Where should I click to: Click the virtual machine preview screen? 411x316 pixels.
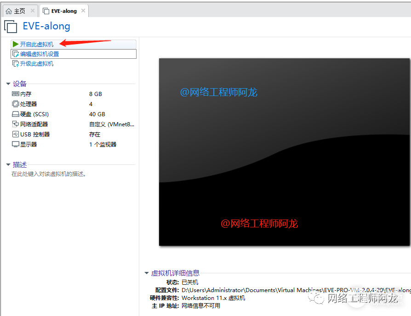pos(284,152)
